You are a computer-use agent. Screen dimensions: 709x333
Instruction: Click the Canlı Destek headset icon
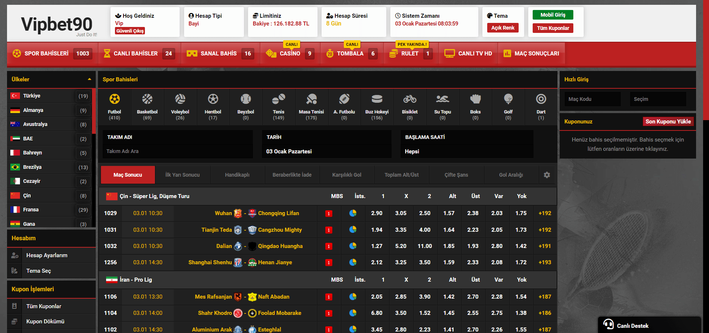608,324
